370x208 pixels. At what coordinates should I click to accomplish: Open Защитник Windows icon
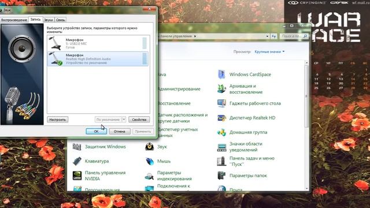pos(77,147)
